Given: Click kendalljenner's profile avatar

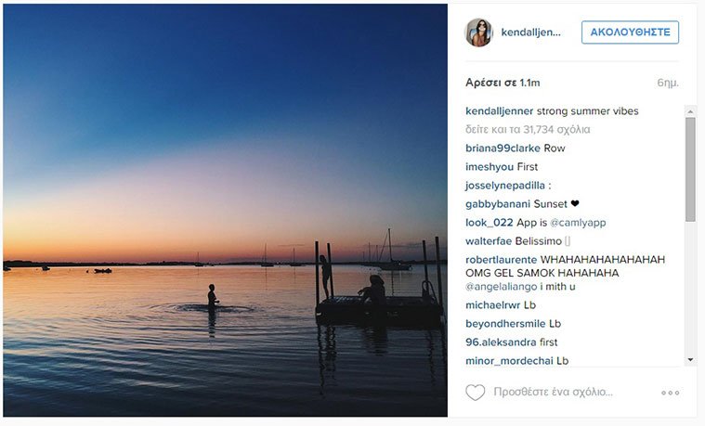Looking at the screenshot, I should tap(479, 32).
